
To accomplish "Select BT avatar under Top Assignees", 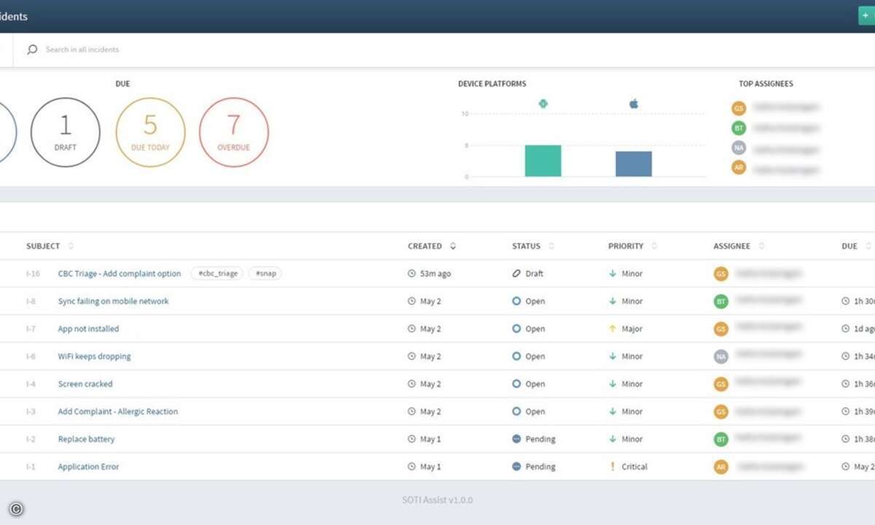I will [x=739, y=128].
